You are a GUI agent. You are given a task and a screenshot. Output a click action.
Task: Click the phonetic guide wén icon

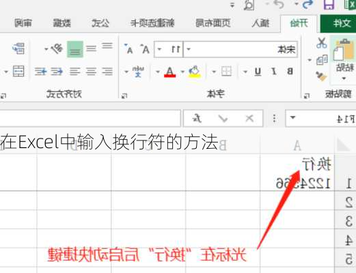coord(138,72)
